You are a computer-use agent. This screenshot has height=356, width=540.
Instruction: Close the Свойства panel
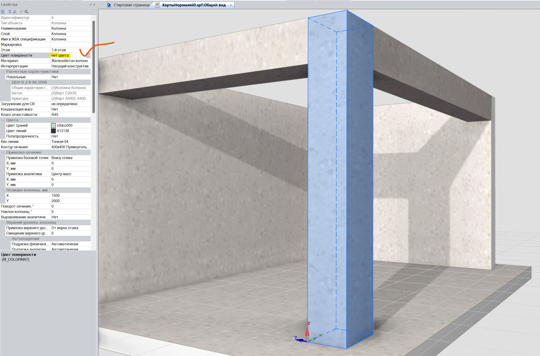(x=94, y=5)
